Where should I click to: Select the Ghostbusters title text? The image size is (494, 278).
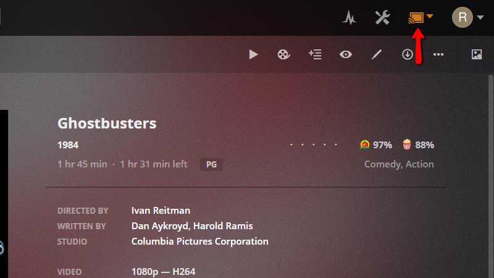tap(107, 123)
